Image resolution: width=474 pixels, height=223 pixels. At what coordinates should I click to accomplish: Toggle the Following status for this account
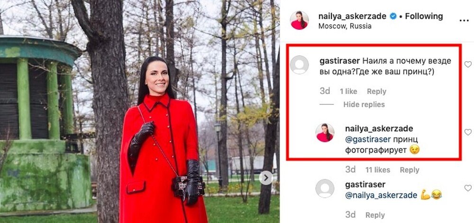[x=424, y=16]
